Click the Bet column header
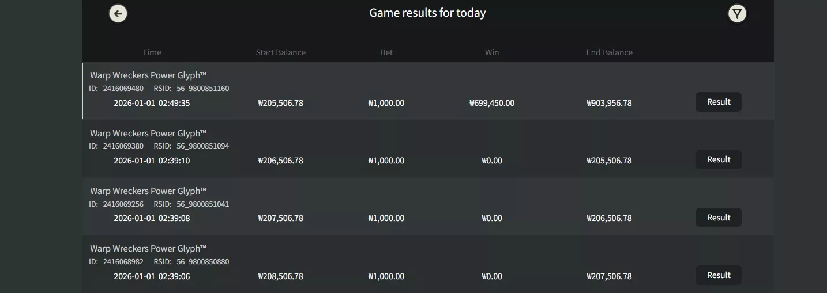Screen dimensions: 827x293 pyautogui.click(x=386, y=52)
